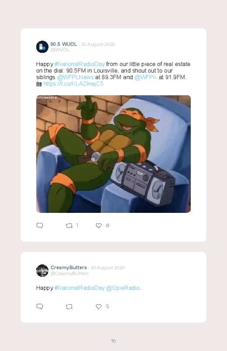Like the WUOL tweet
The height and width of the screenshot is (351, 227).
coord(99,226)
